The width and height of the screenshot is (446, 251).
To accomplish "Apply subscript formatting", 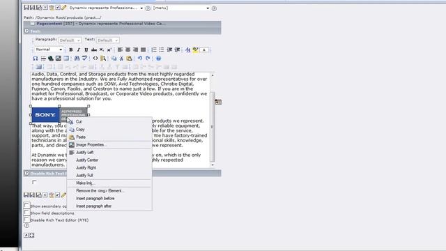I will click(102, 50).
